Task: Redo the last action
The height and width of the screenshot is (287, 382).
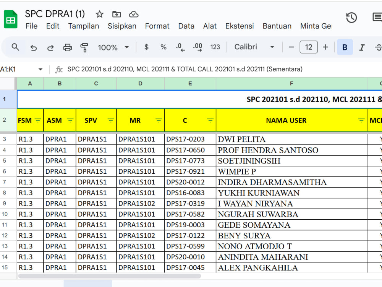Action: click(x=50, y=47)
